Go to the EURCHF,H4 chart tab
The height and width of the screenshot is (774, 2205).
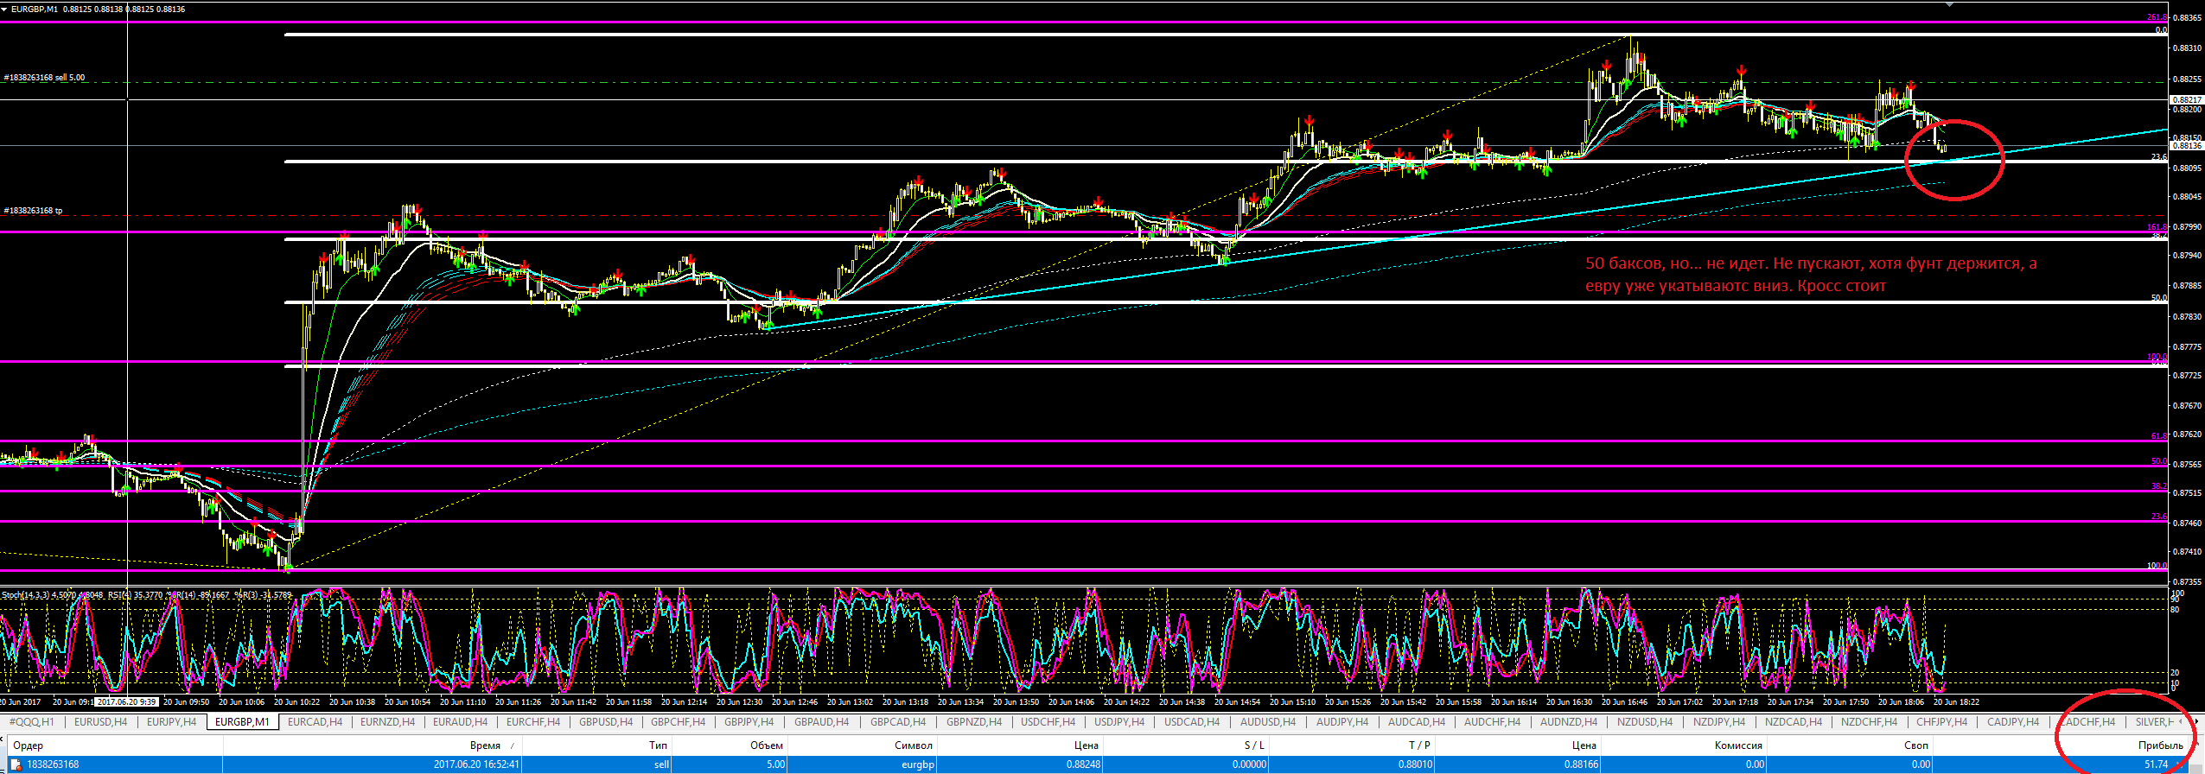pos(532,722)
